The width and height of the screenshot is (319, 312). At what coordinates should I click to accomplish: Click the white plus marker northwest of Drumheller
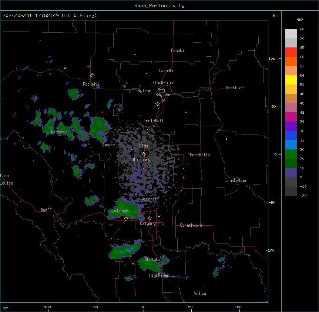click(226, 139)
